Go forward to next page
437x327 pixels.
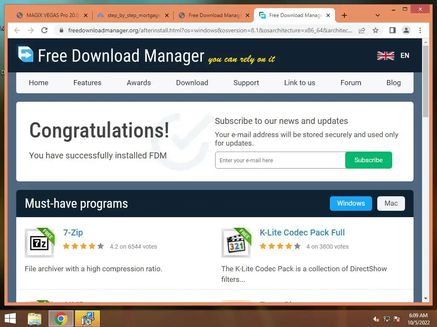pos(31,30)
